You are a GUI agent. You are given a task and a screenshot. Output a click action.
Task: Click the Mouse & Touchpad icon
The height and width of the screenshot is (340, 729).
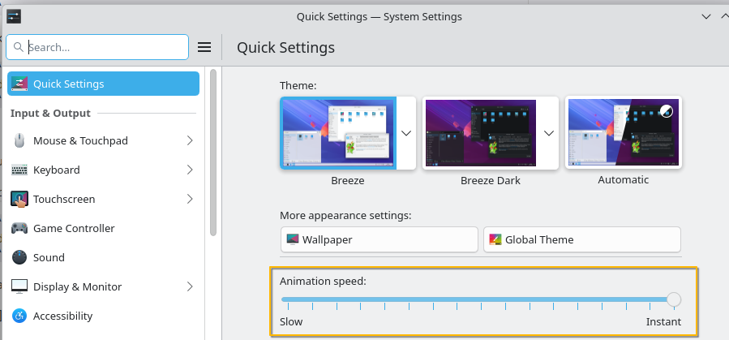coord(19,141)
